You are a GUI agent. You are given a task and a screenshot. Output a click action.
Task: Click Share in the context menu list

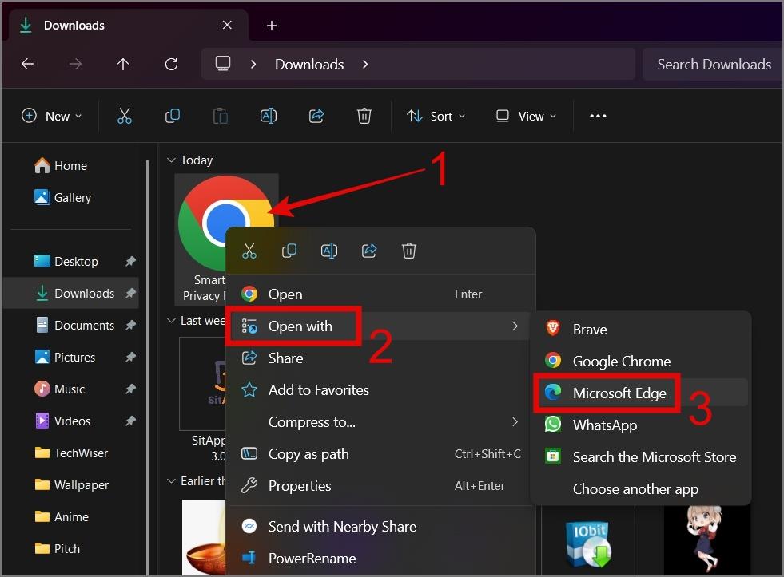coord(380,358)
